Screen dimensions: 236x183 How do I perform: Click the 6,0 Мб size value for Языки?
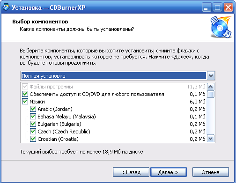click(x=198, y=102)
